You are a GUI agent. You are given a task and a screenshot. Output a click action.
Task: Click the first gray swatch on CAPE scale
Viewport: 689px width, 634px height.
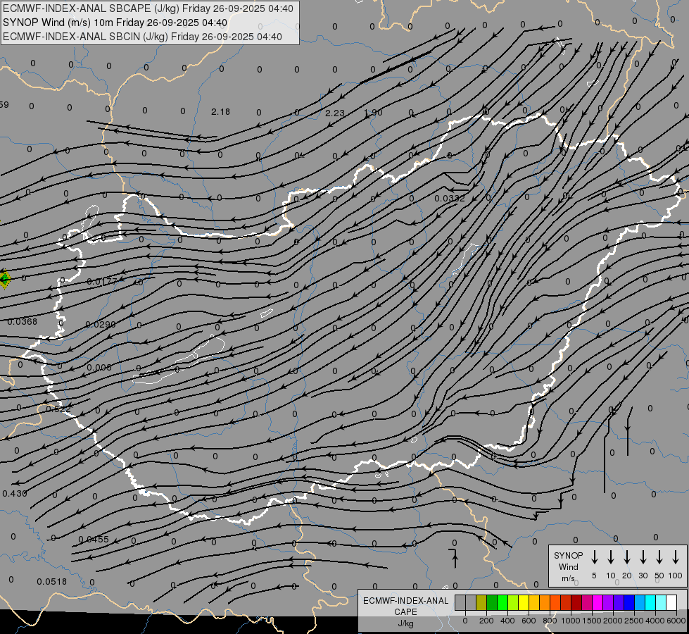tap(460, 602)
